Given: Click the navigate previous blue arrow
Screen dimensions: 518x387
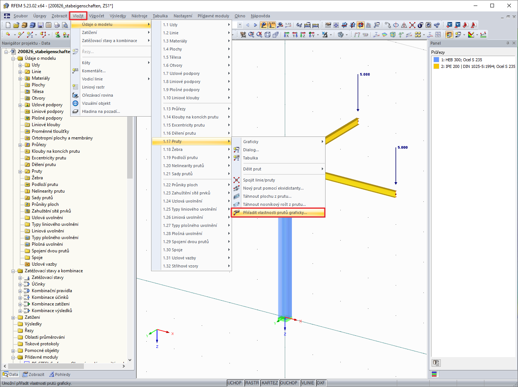Looking at the screenshot, I should 248,25.
